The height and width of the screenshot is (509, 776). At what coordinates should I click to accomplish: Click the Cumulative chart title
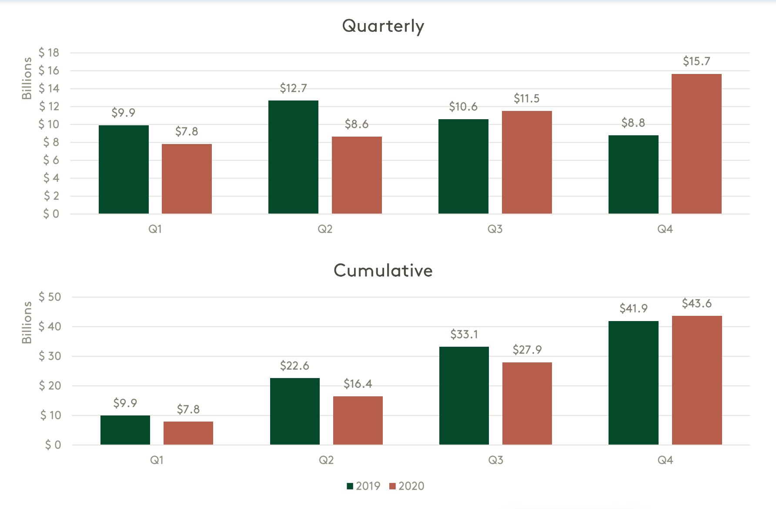coord(383,271)
